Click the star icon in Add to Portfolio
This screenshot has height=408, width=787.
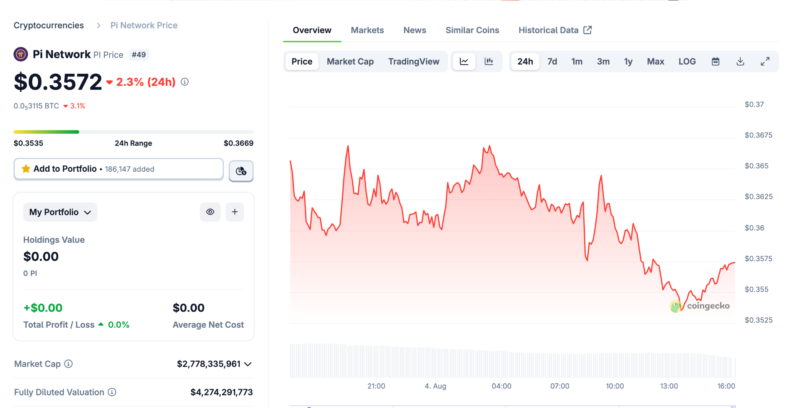(x=26, y=169)
